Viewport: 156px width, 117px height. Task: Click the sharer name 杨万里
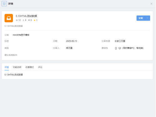69,48
